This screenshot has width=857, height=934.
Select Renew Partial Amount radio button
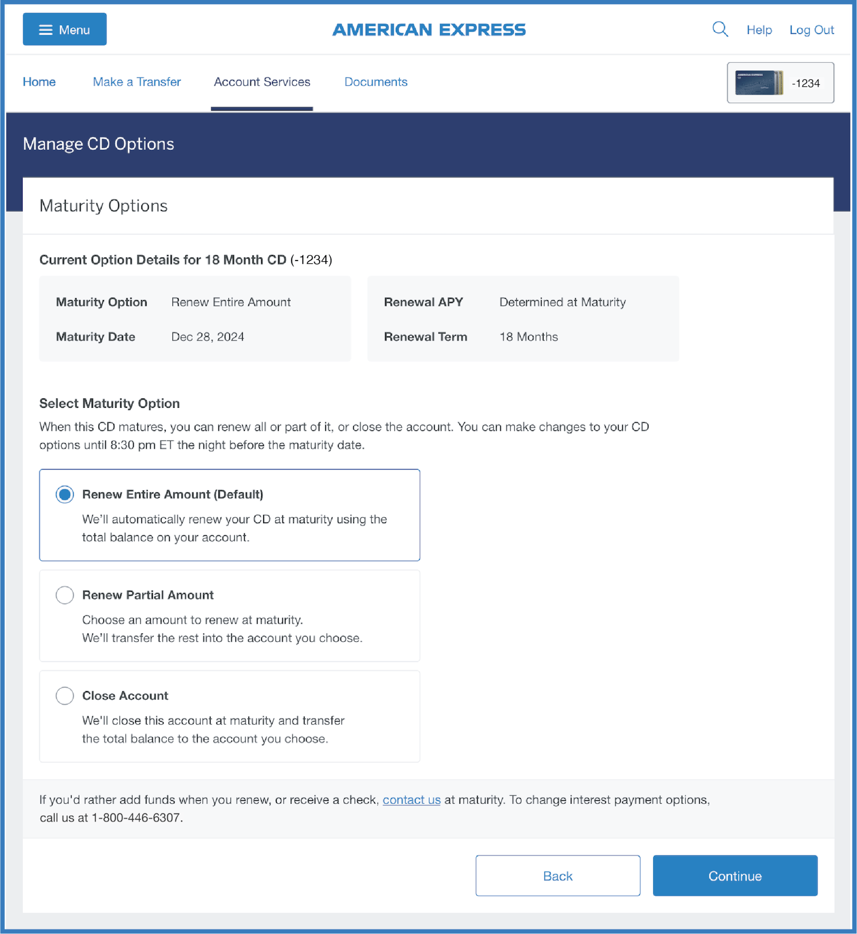pyautogui.click(x=64, y=595)
